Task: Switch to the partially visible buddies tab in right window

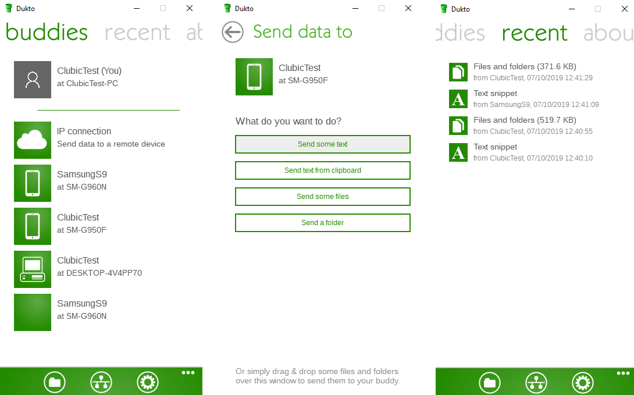Action: (460, 33)
